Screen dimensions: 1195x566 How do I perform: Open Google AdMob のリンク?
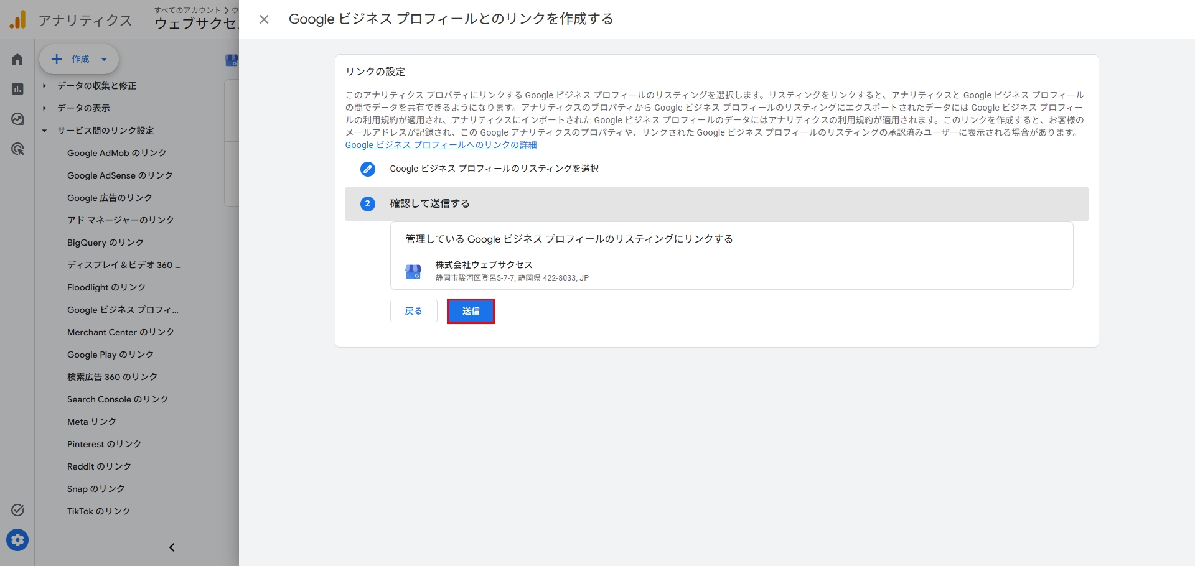coord(116,153)
